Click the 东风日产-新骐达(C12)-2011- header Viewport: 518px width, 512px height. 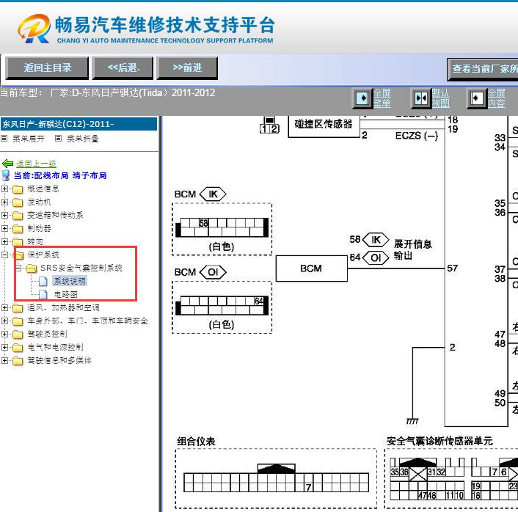point(79,124)
